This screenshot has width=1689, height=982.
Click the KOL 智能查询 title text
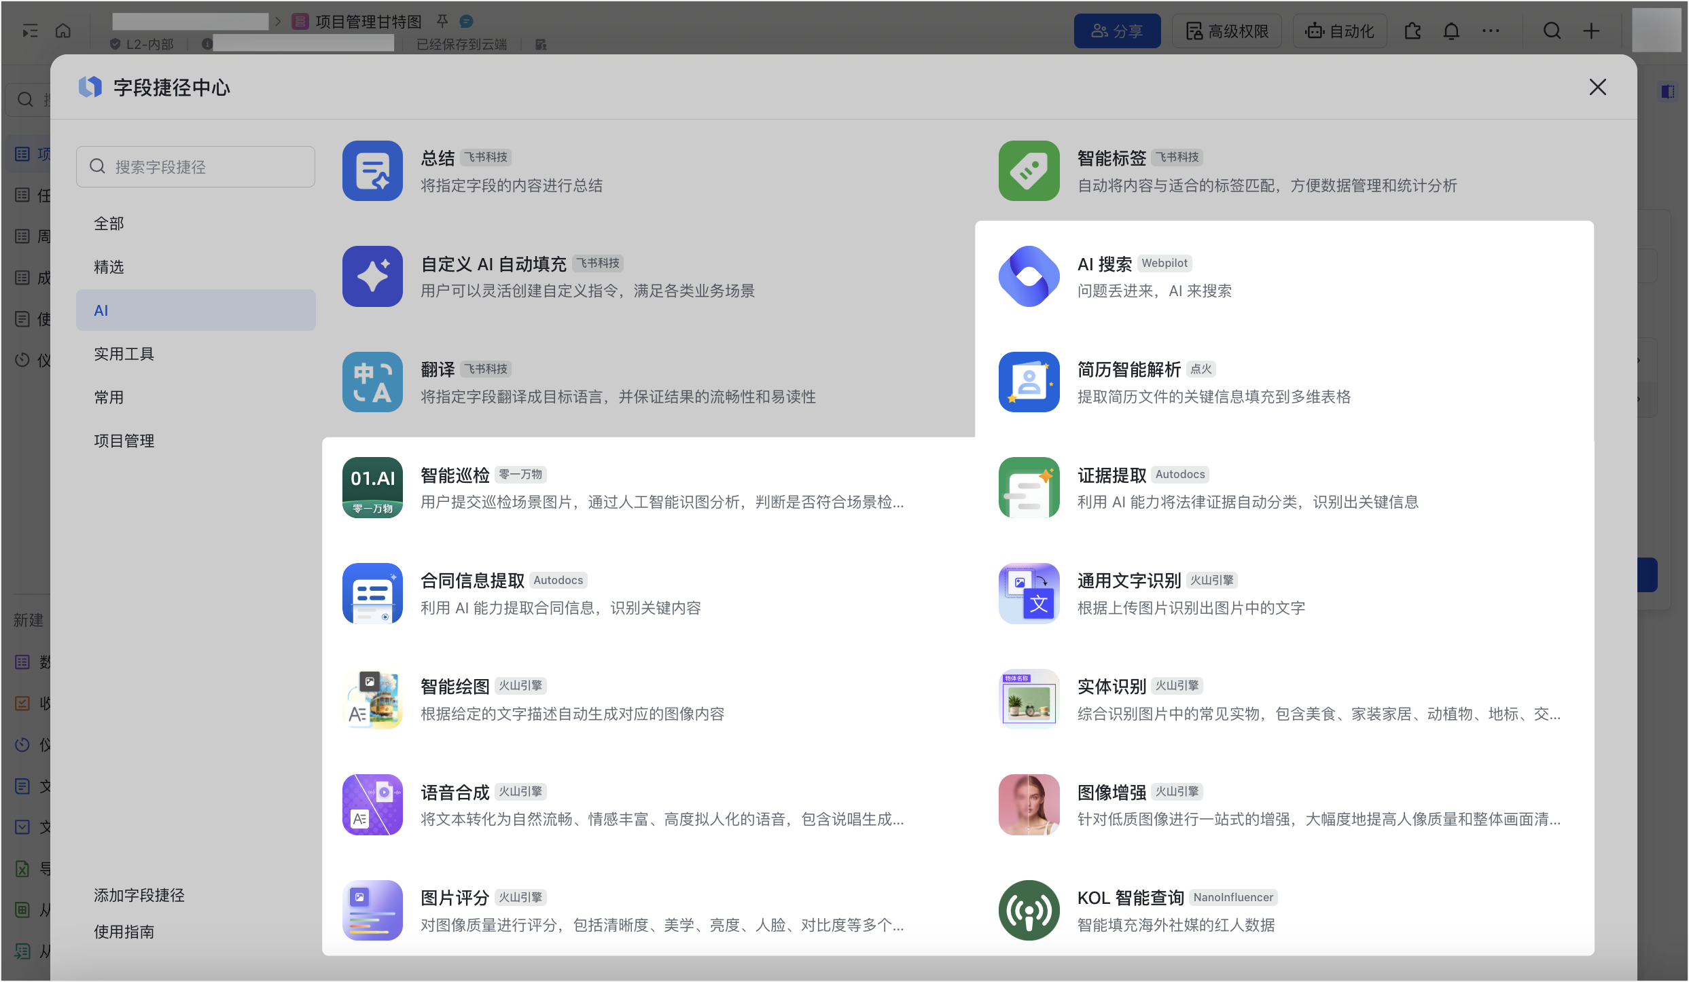click(1131, 897)
